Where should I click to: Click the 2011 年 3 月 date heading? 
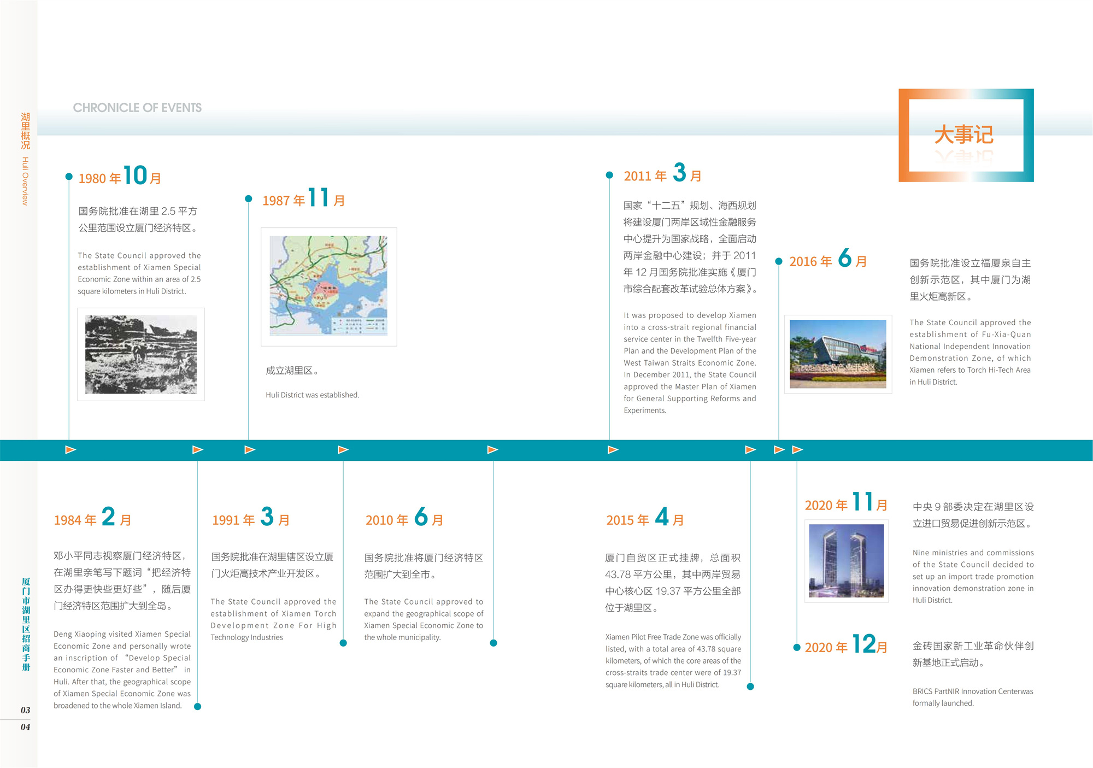662,173
